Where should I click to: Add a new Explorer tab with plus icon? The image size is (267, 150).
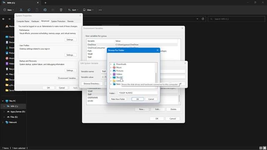point(45,3)
